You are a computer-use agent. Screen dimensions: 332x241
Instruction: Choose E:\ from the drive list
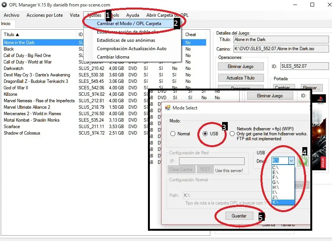[x=283, y=173]
